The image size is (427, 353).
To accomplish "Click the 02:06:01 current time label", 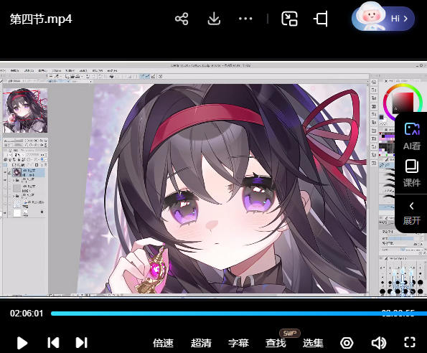I will click(27, 314).
